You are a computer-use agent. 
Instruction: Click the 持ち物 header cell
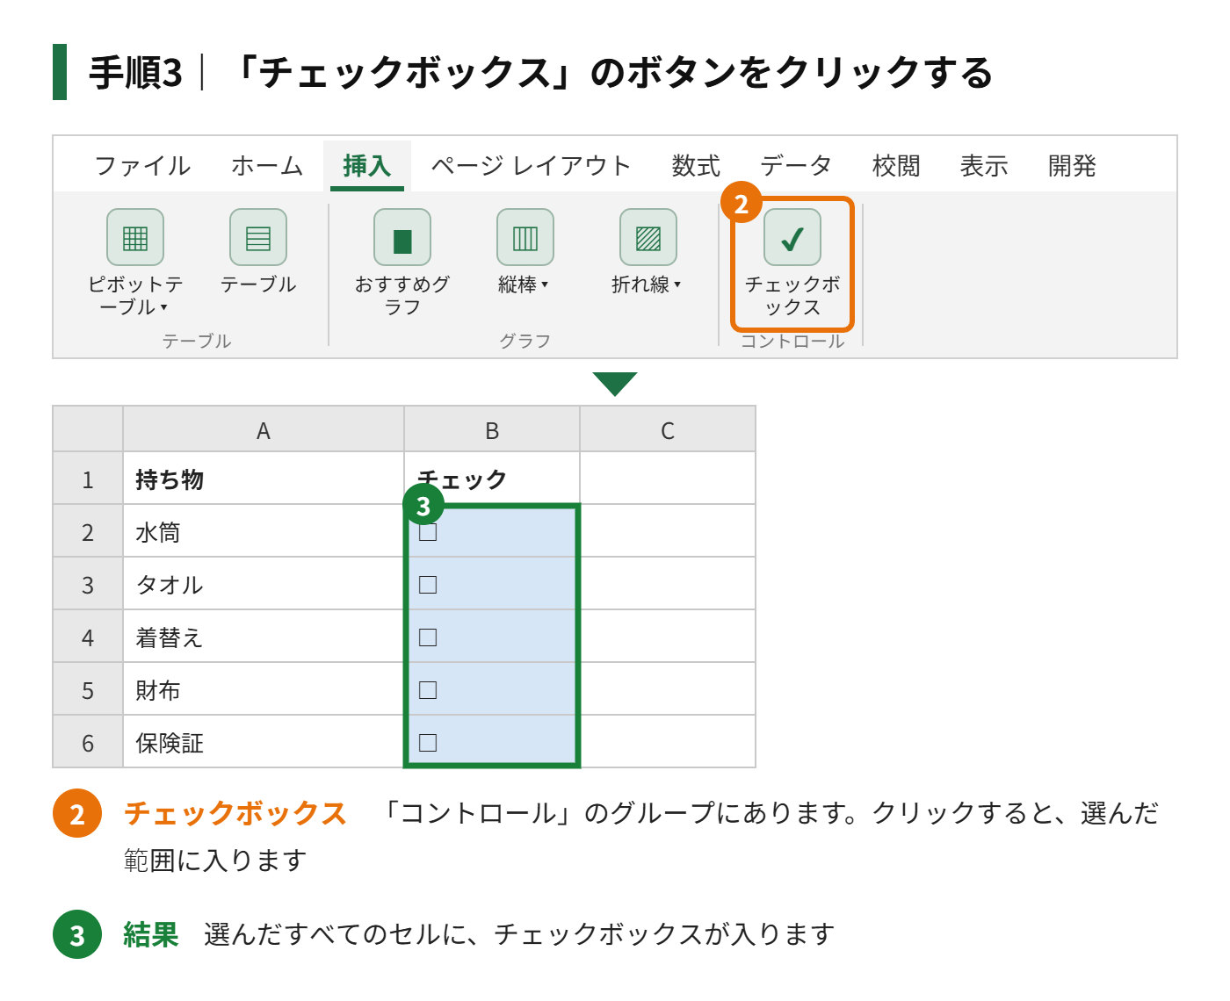(x=264, y=479)
